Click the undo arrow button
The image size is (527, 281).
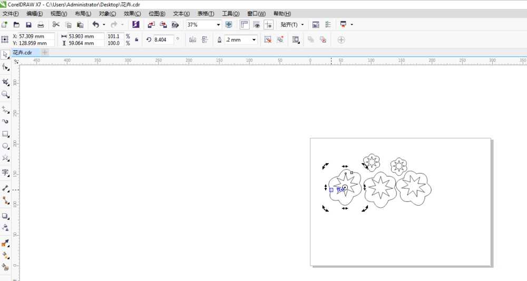pyautogui.click(x=95, y=25)
